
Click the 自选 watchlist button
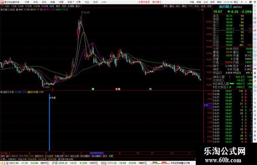pyautogui.click(x=203, y=6)
